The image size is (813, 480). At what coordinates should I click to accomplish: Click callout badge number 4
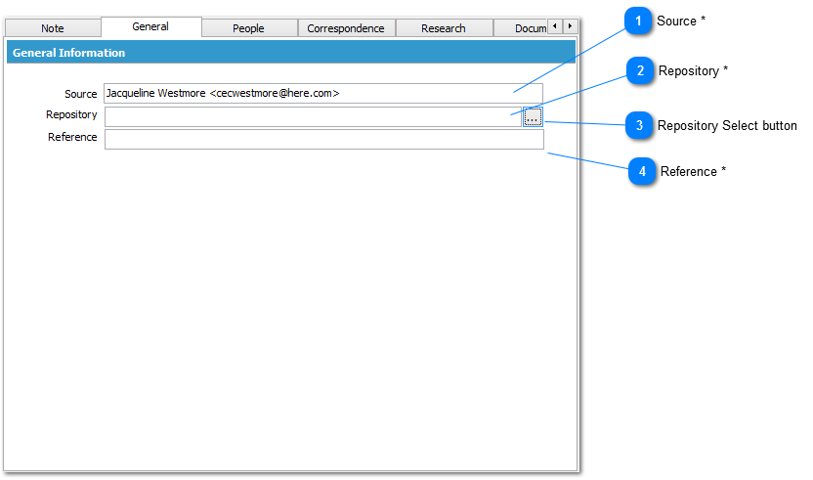(641, 172)
